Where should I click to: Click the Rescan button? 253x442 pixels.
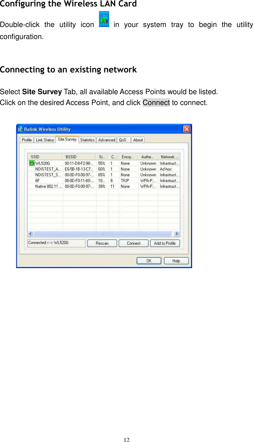pyautogui.click(x=102, y=243)
